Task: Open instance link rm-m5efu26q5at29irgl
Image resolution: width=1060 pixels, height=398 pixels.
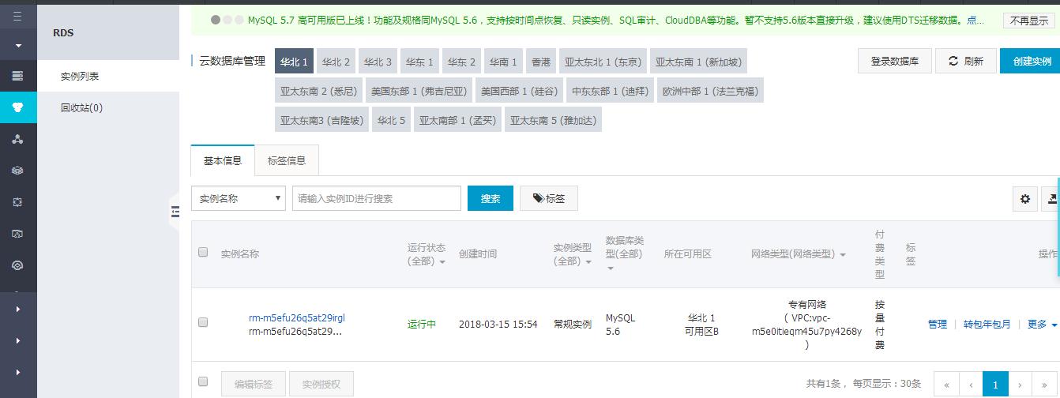Action: pos(297,318)
